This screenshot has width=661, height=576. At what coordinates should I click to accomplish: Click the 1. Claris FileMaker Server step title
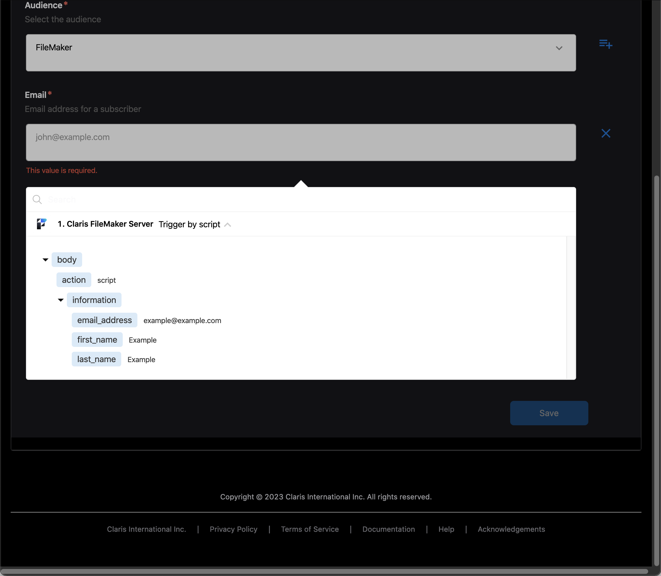(x=105, y=224)
